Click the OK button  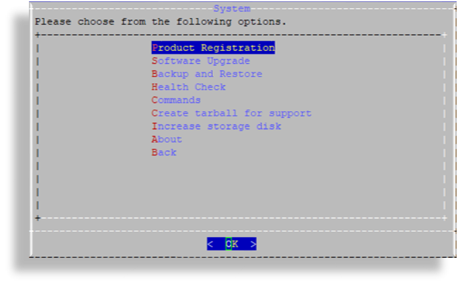click(232, 244)
